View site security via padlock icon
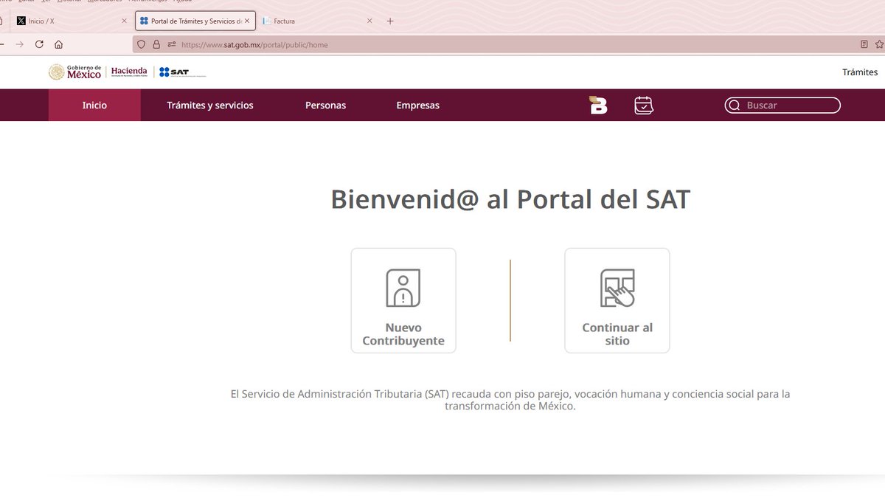885x498 pixels. (156, 44)
